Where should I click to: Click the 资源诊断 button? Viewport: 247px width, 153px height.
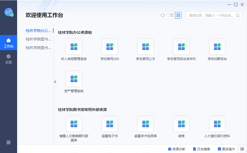pyautogui.click(x=176, y=149)
